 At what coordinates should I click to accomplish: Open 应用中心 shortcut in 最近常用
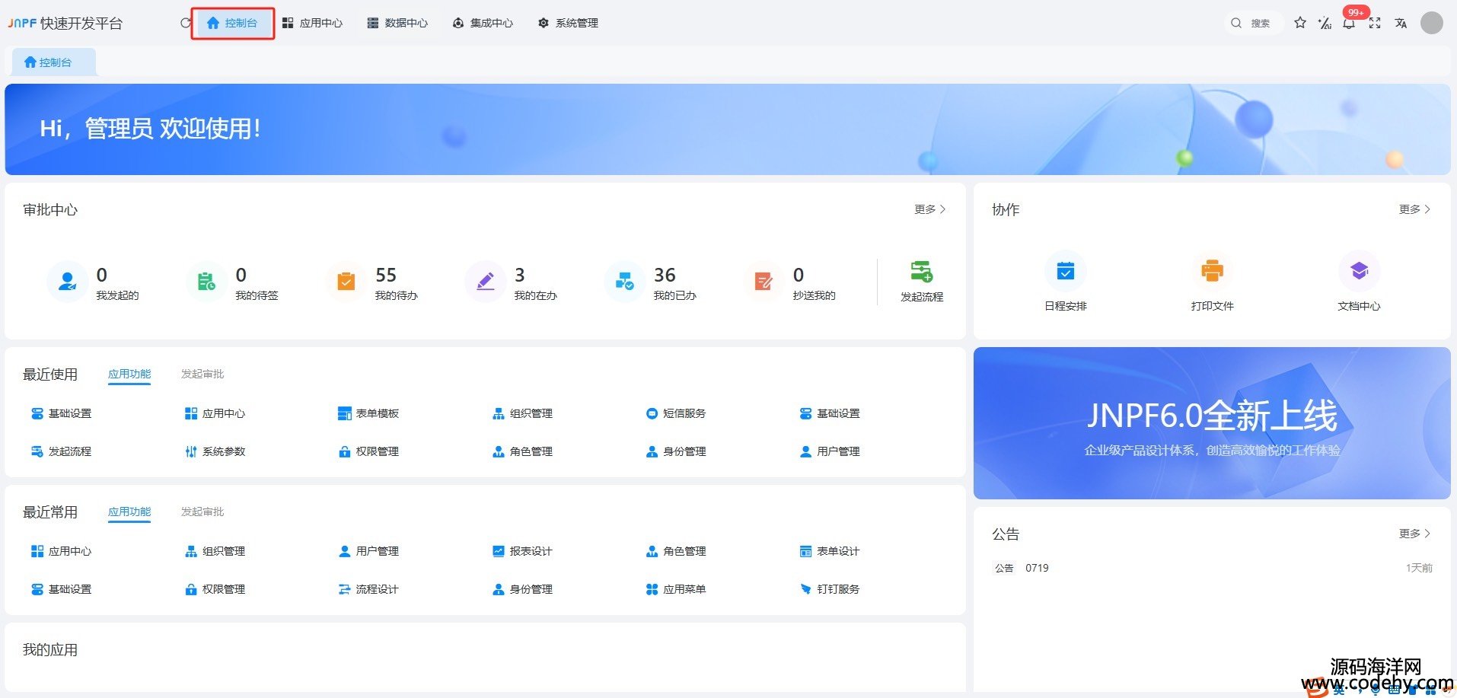[61, 551]
